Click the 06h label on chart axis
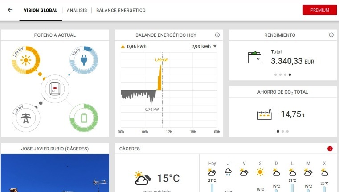The width and height of the screenshot is (339, 192). pos(145,132)
